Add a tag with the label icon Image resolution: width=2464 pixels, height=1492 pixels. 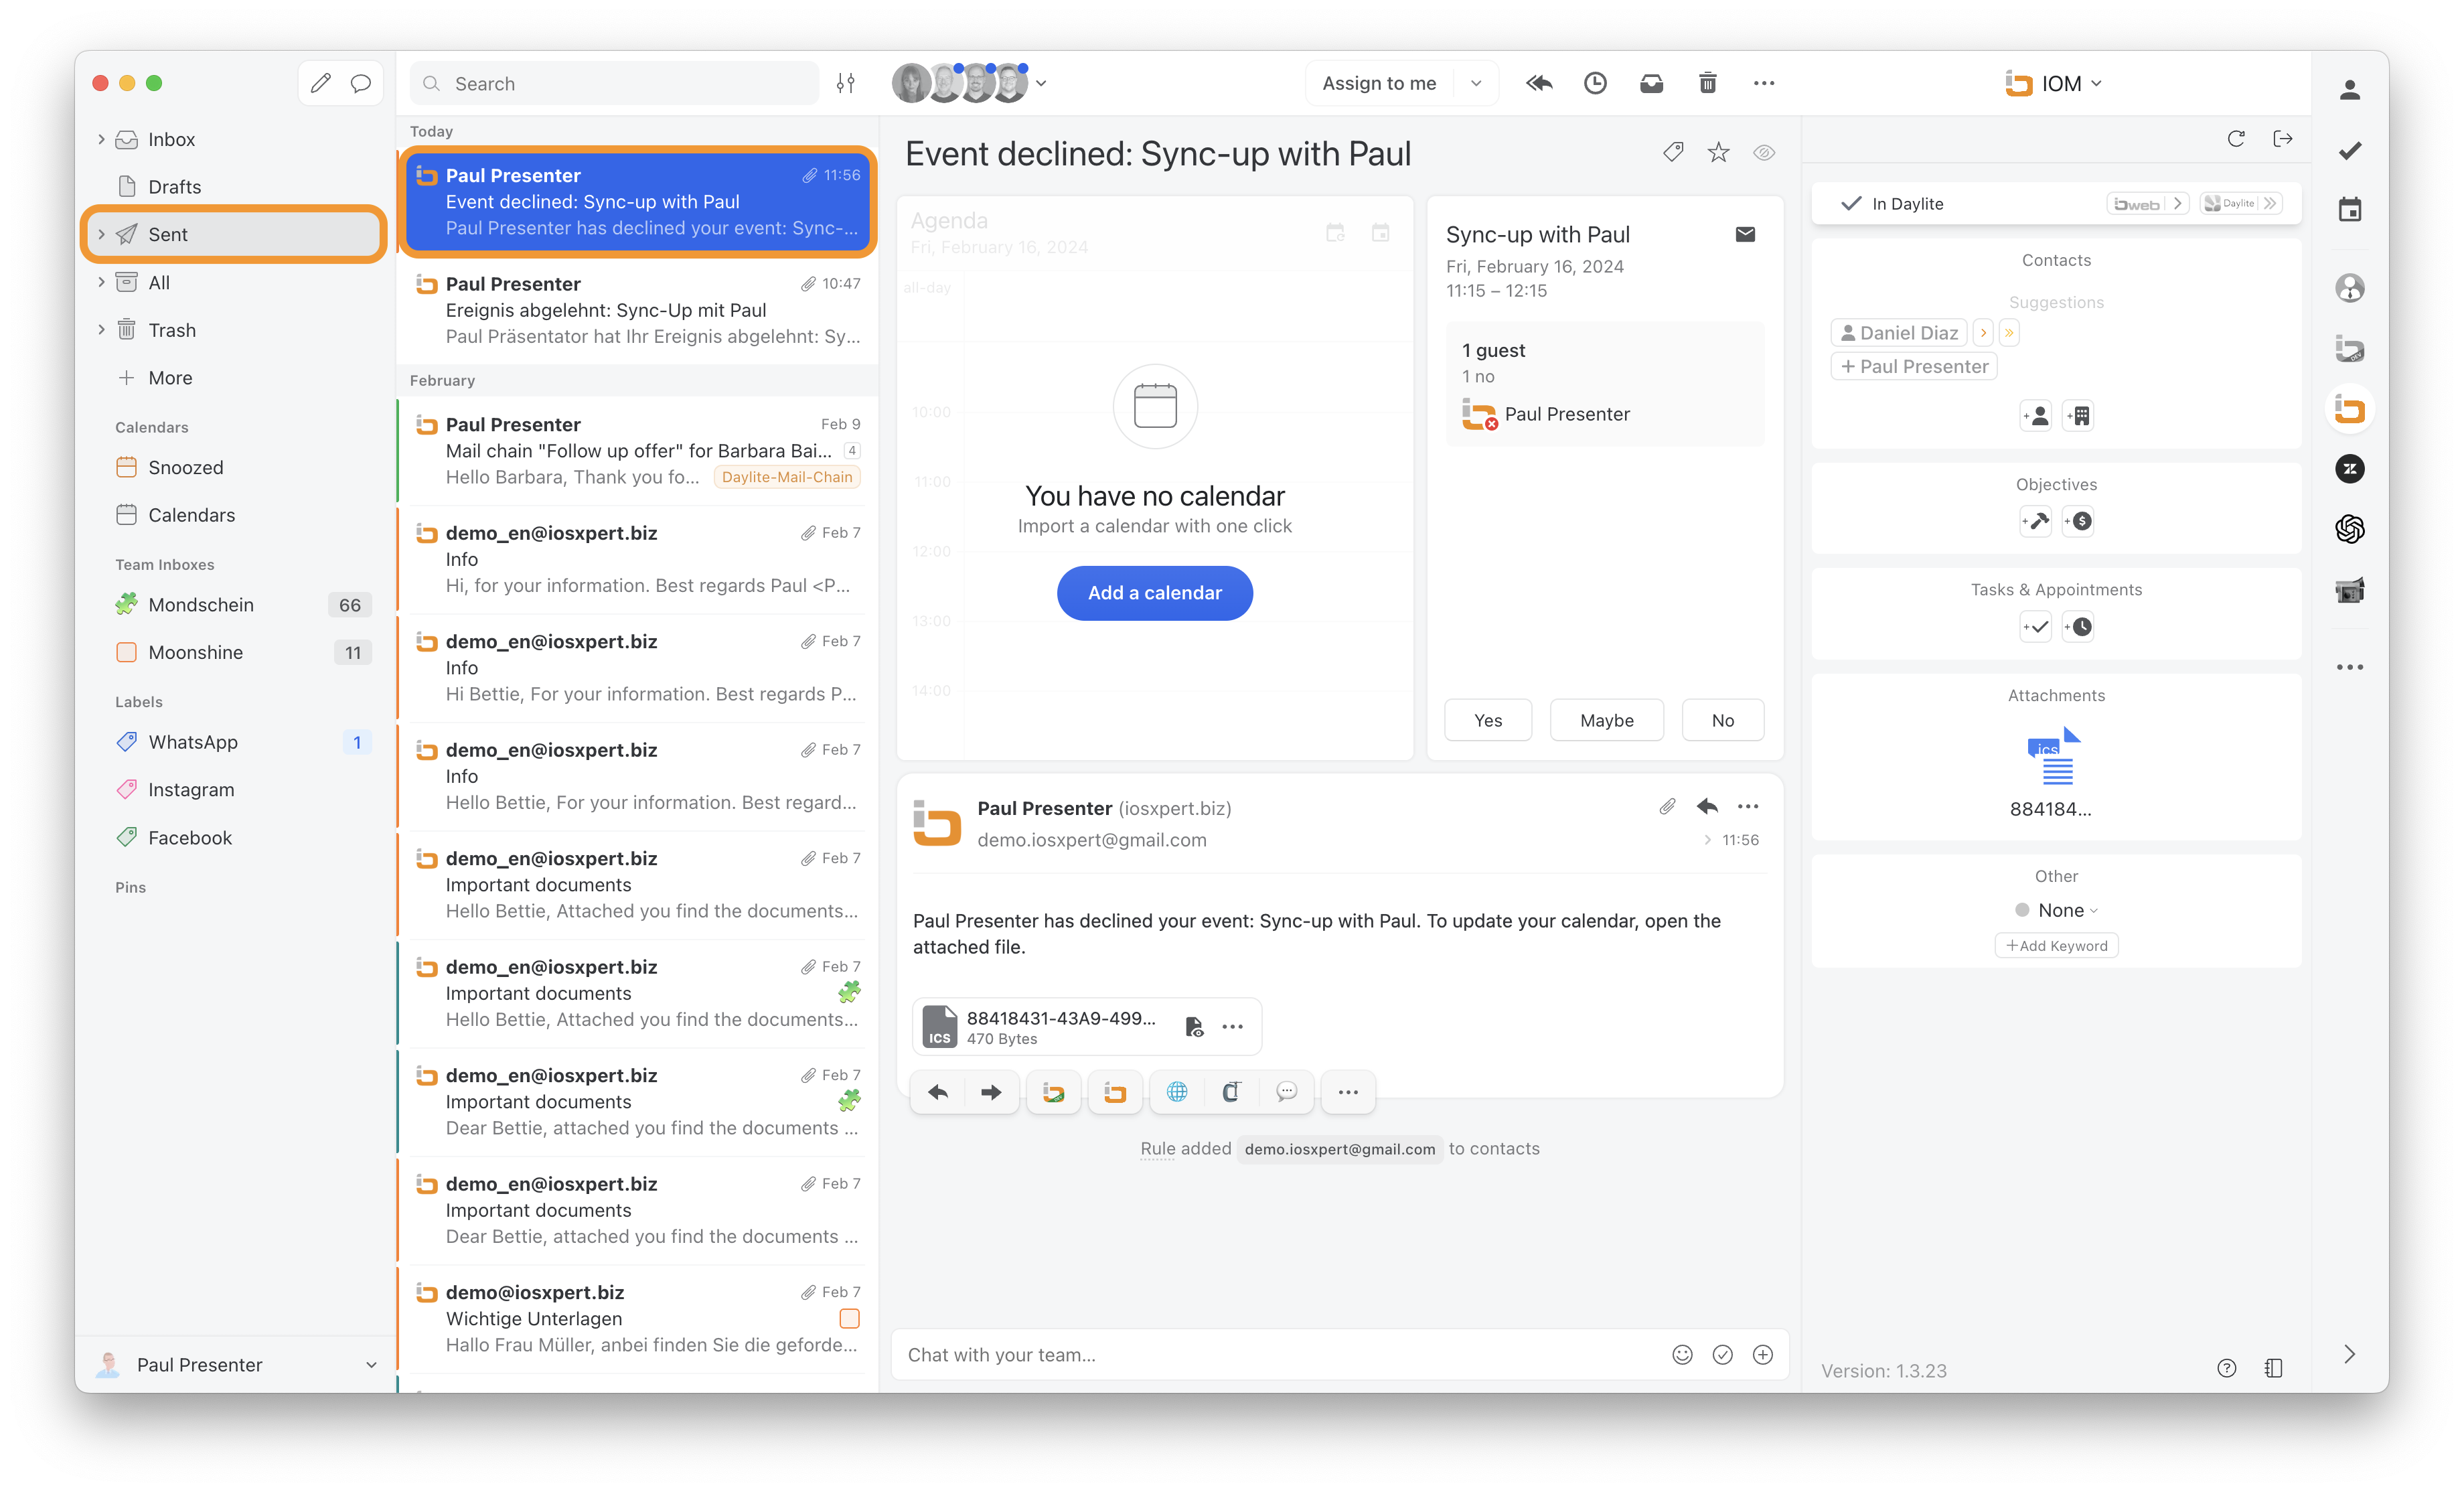1673,152
